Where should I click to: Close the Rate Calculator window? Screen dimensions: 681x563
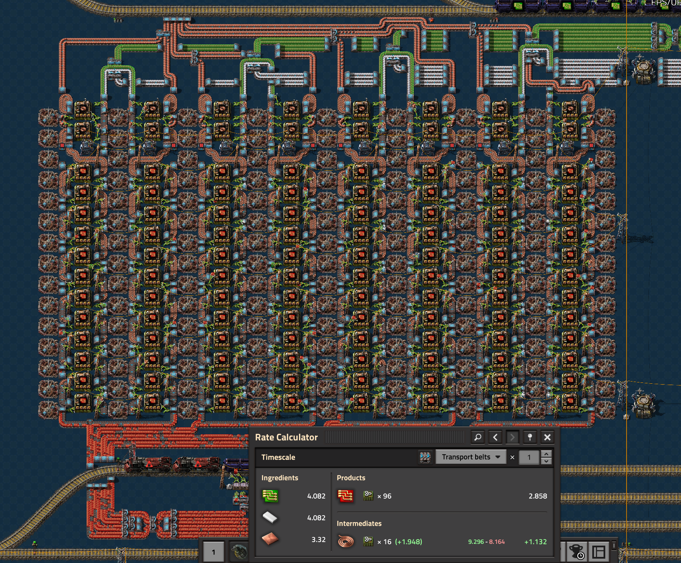[547, 437]
